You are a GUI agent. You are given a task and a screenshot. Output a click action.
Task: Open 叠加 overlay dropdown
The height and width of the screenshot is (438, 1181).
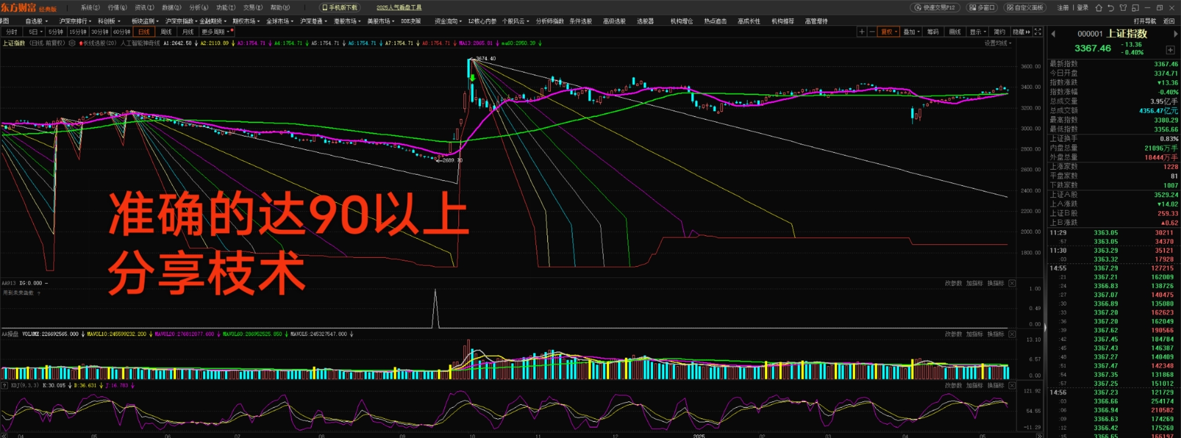[x=912, y=32]
